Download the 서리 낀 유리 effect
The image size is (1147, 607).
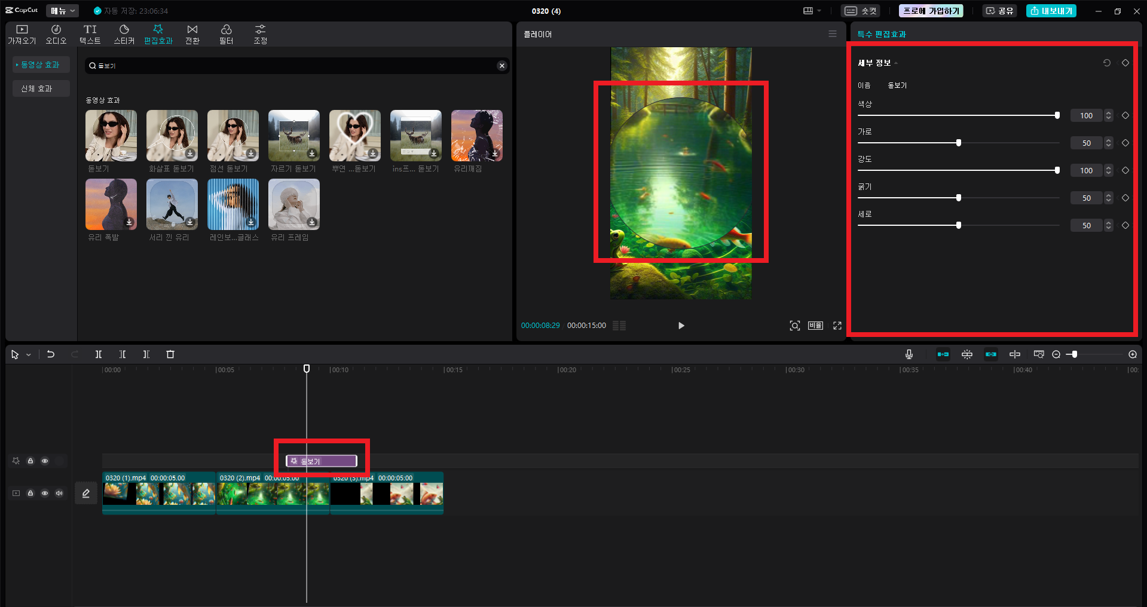tap(190, 222)
